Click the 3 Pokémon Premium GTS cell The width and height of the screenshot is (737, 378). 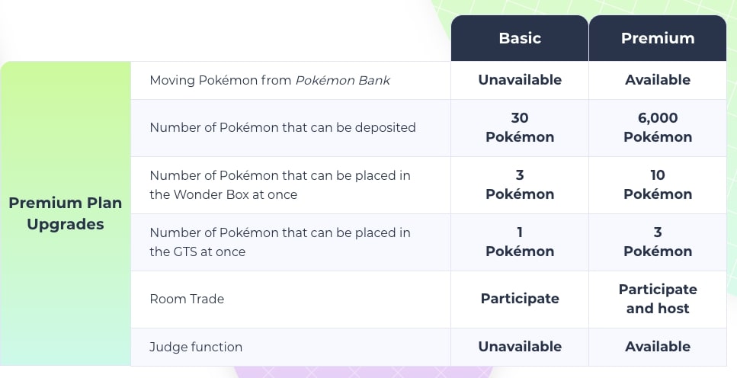[658, 242]
